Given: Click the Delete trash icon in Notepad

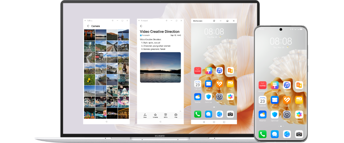Looking at the screenshot, I should (x=165, y=115).
